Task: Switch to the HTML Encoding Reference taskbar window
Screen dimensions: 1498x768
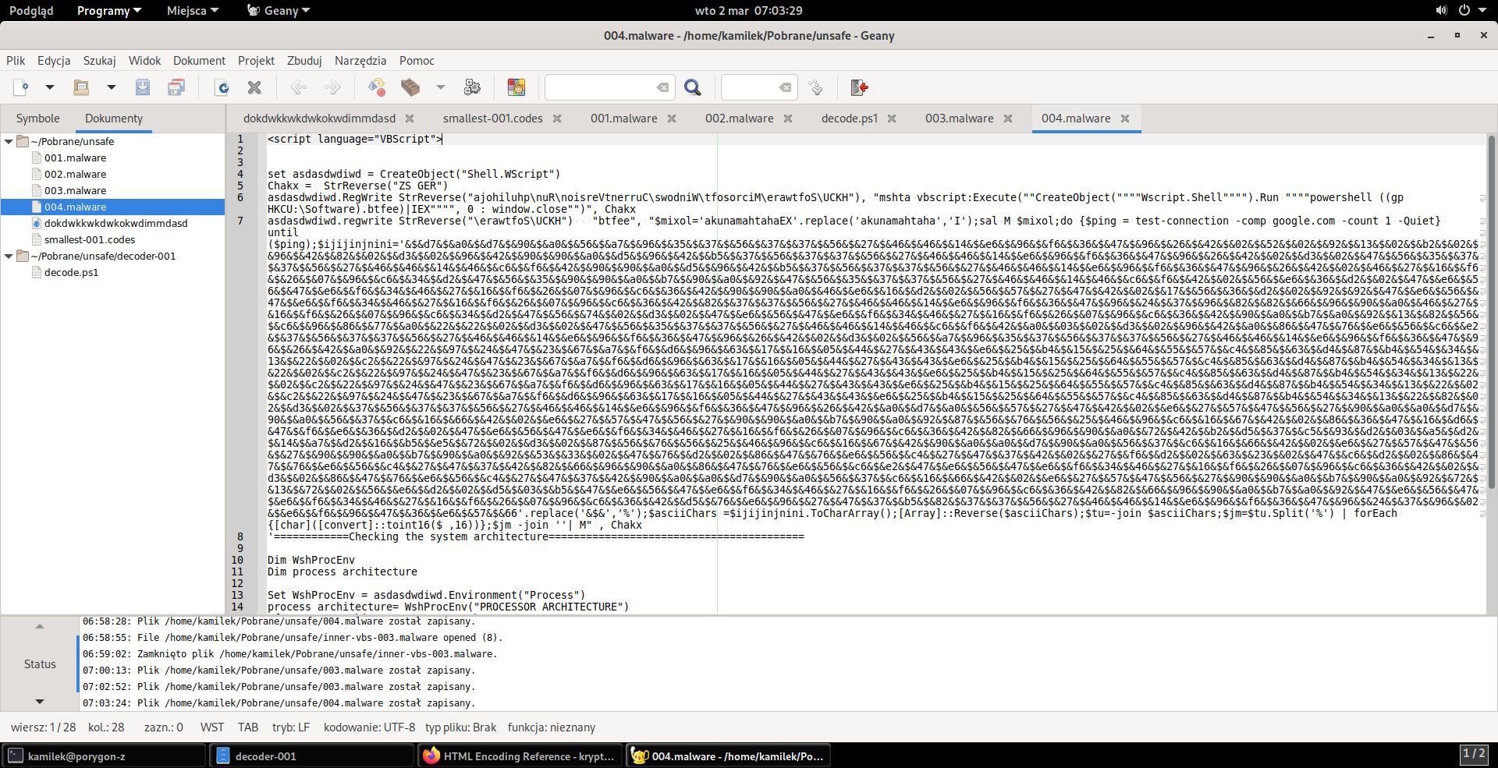Action: tap(520, 756)
